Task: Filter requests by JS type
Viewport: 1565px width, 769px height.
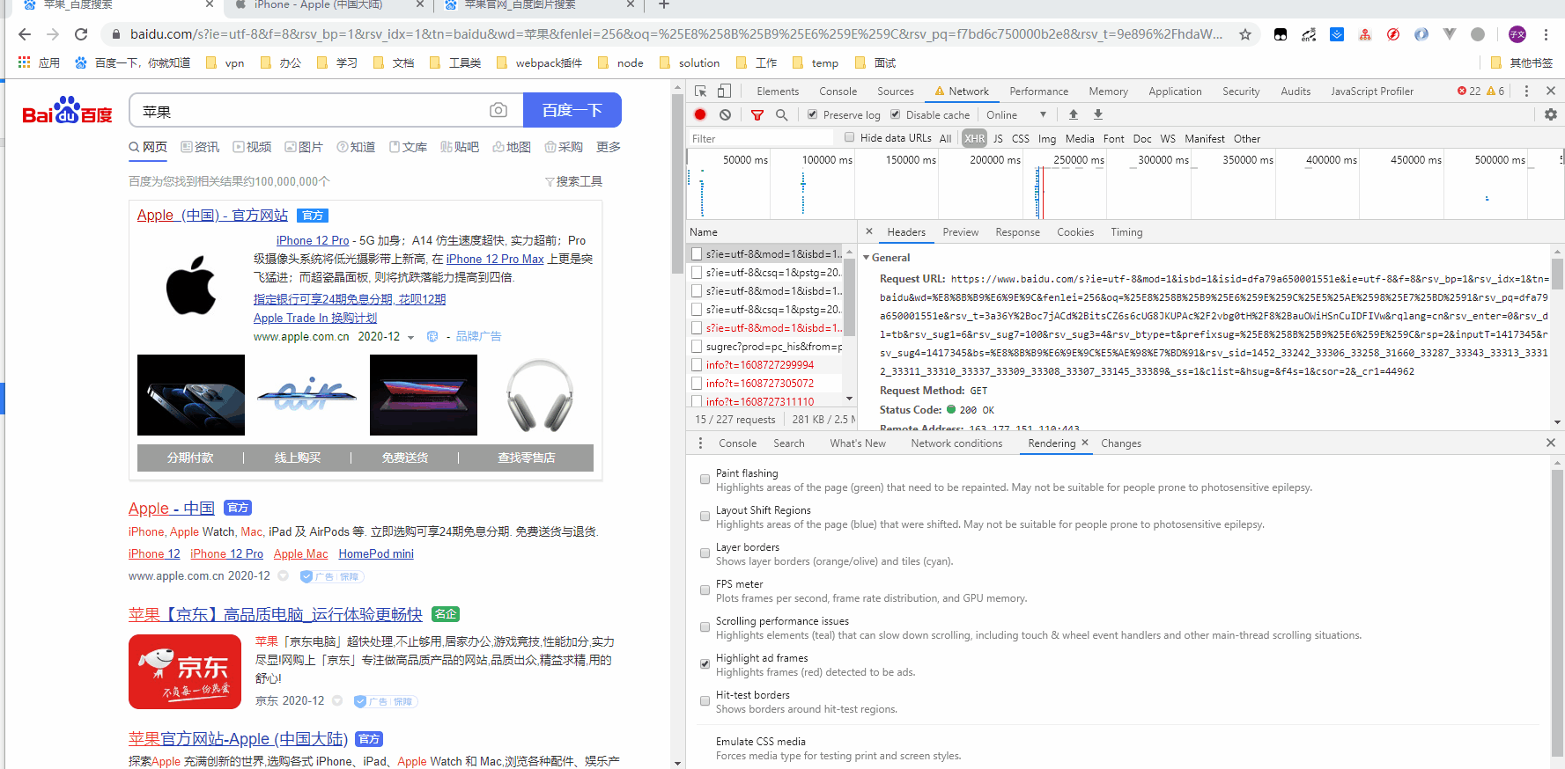Action: coord(998,138)
